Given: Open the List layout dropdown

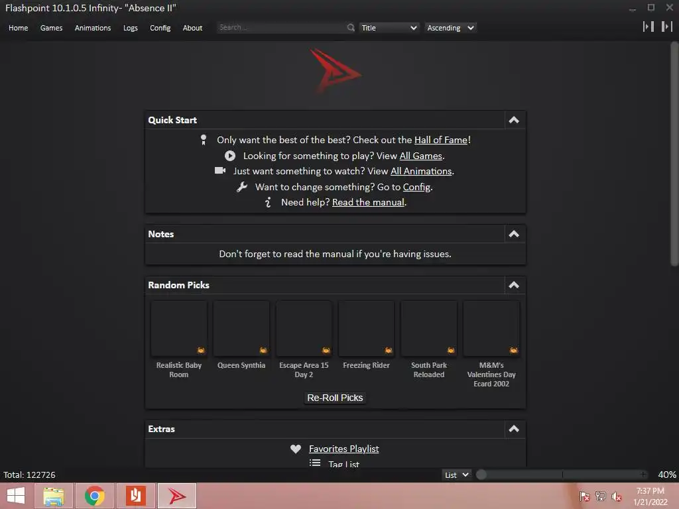Looking at the screenshot, I should click(456, 475).
